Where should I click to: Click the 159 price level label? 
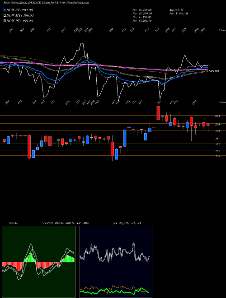pyautogui.click(x=217, y=156)
